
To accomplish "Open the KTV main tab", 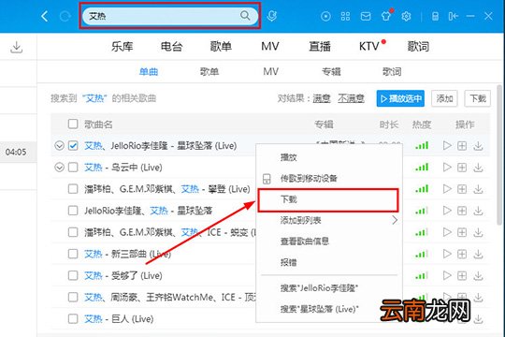I will [x=369, y=47].
